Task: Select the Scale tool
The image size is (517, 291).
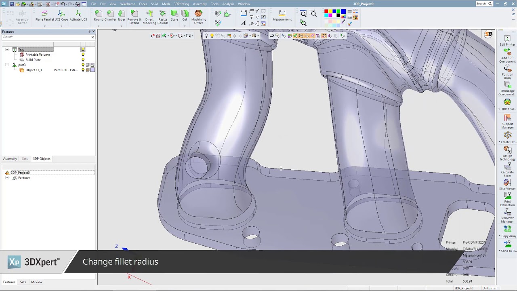Action: 174,16
